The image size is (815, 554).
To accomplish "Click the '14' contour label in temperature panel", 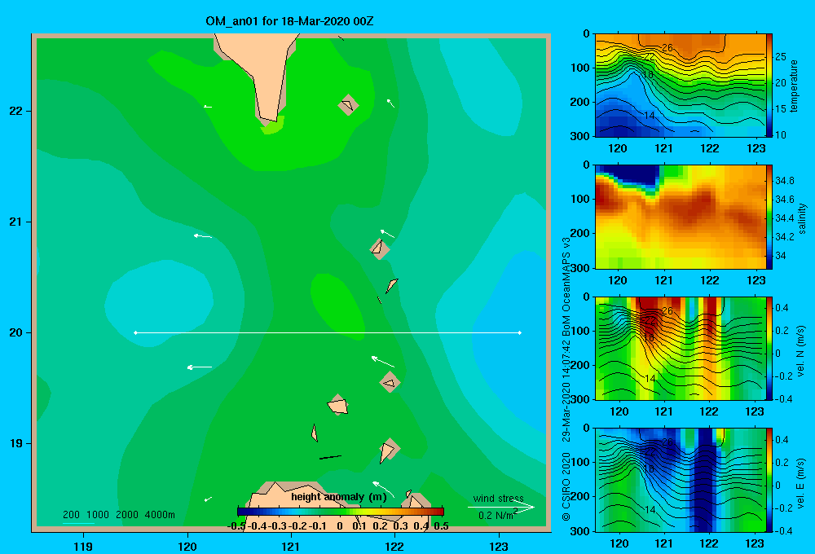I will (x=650, y=115).
